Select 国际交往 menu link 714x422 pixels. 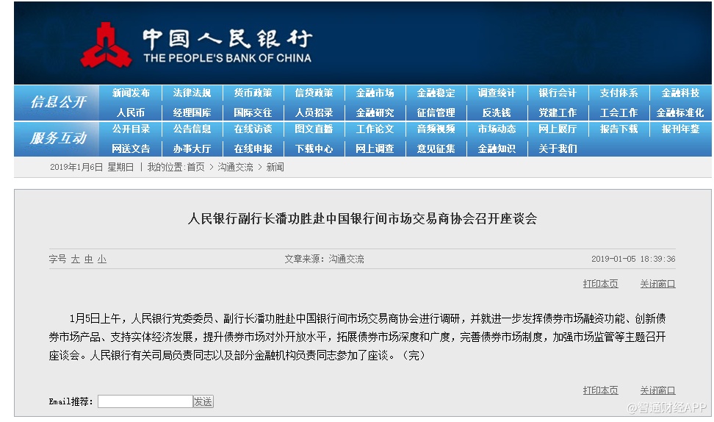253,112
